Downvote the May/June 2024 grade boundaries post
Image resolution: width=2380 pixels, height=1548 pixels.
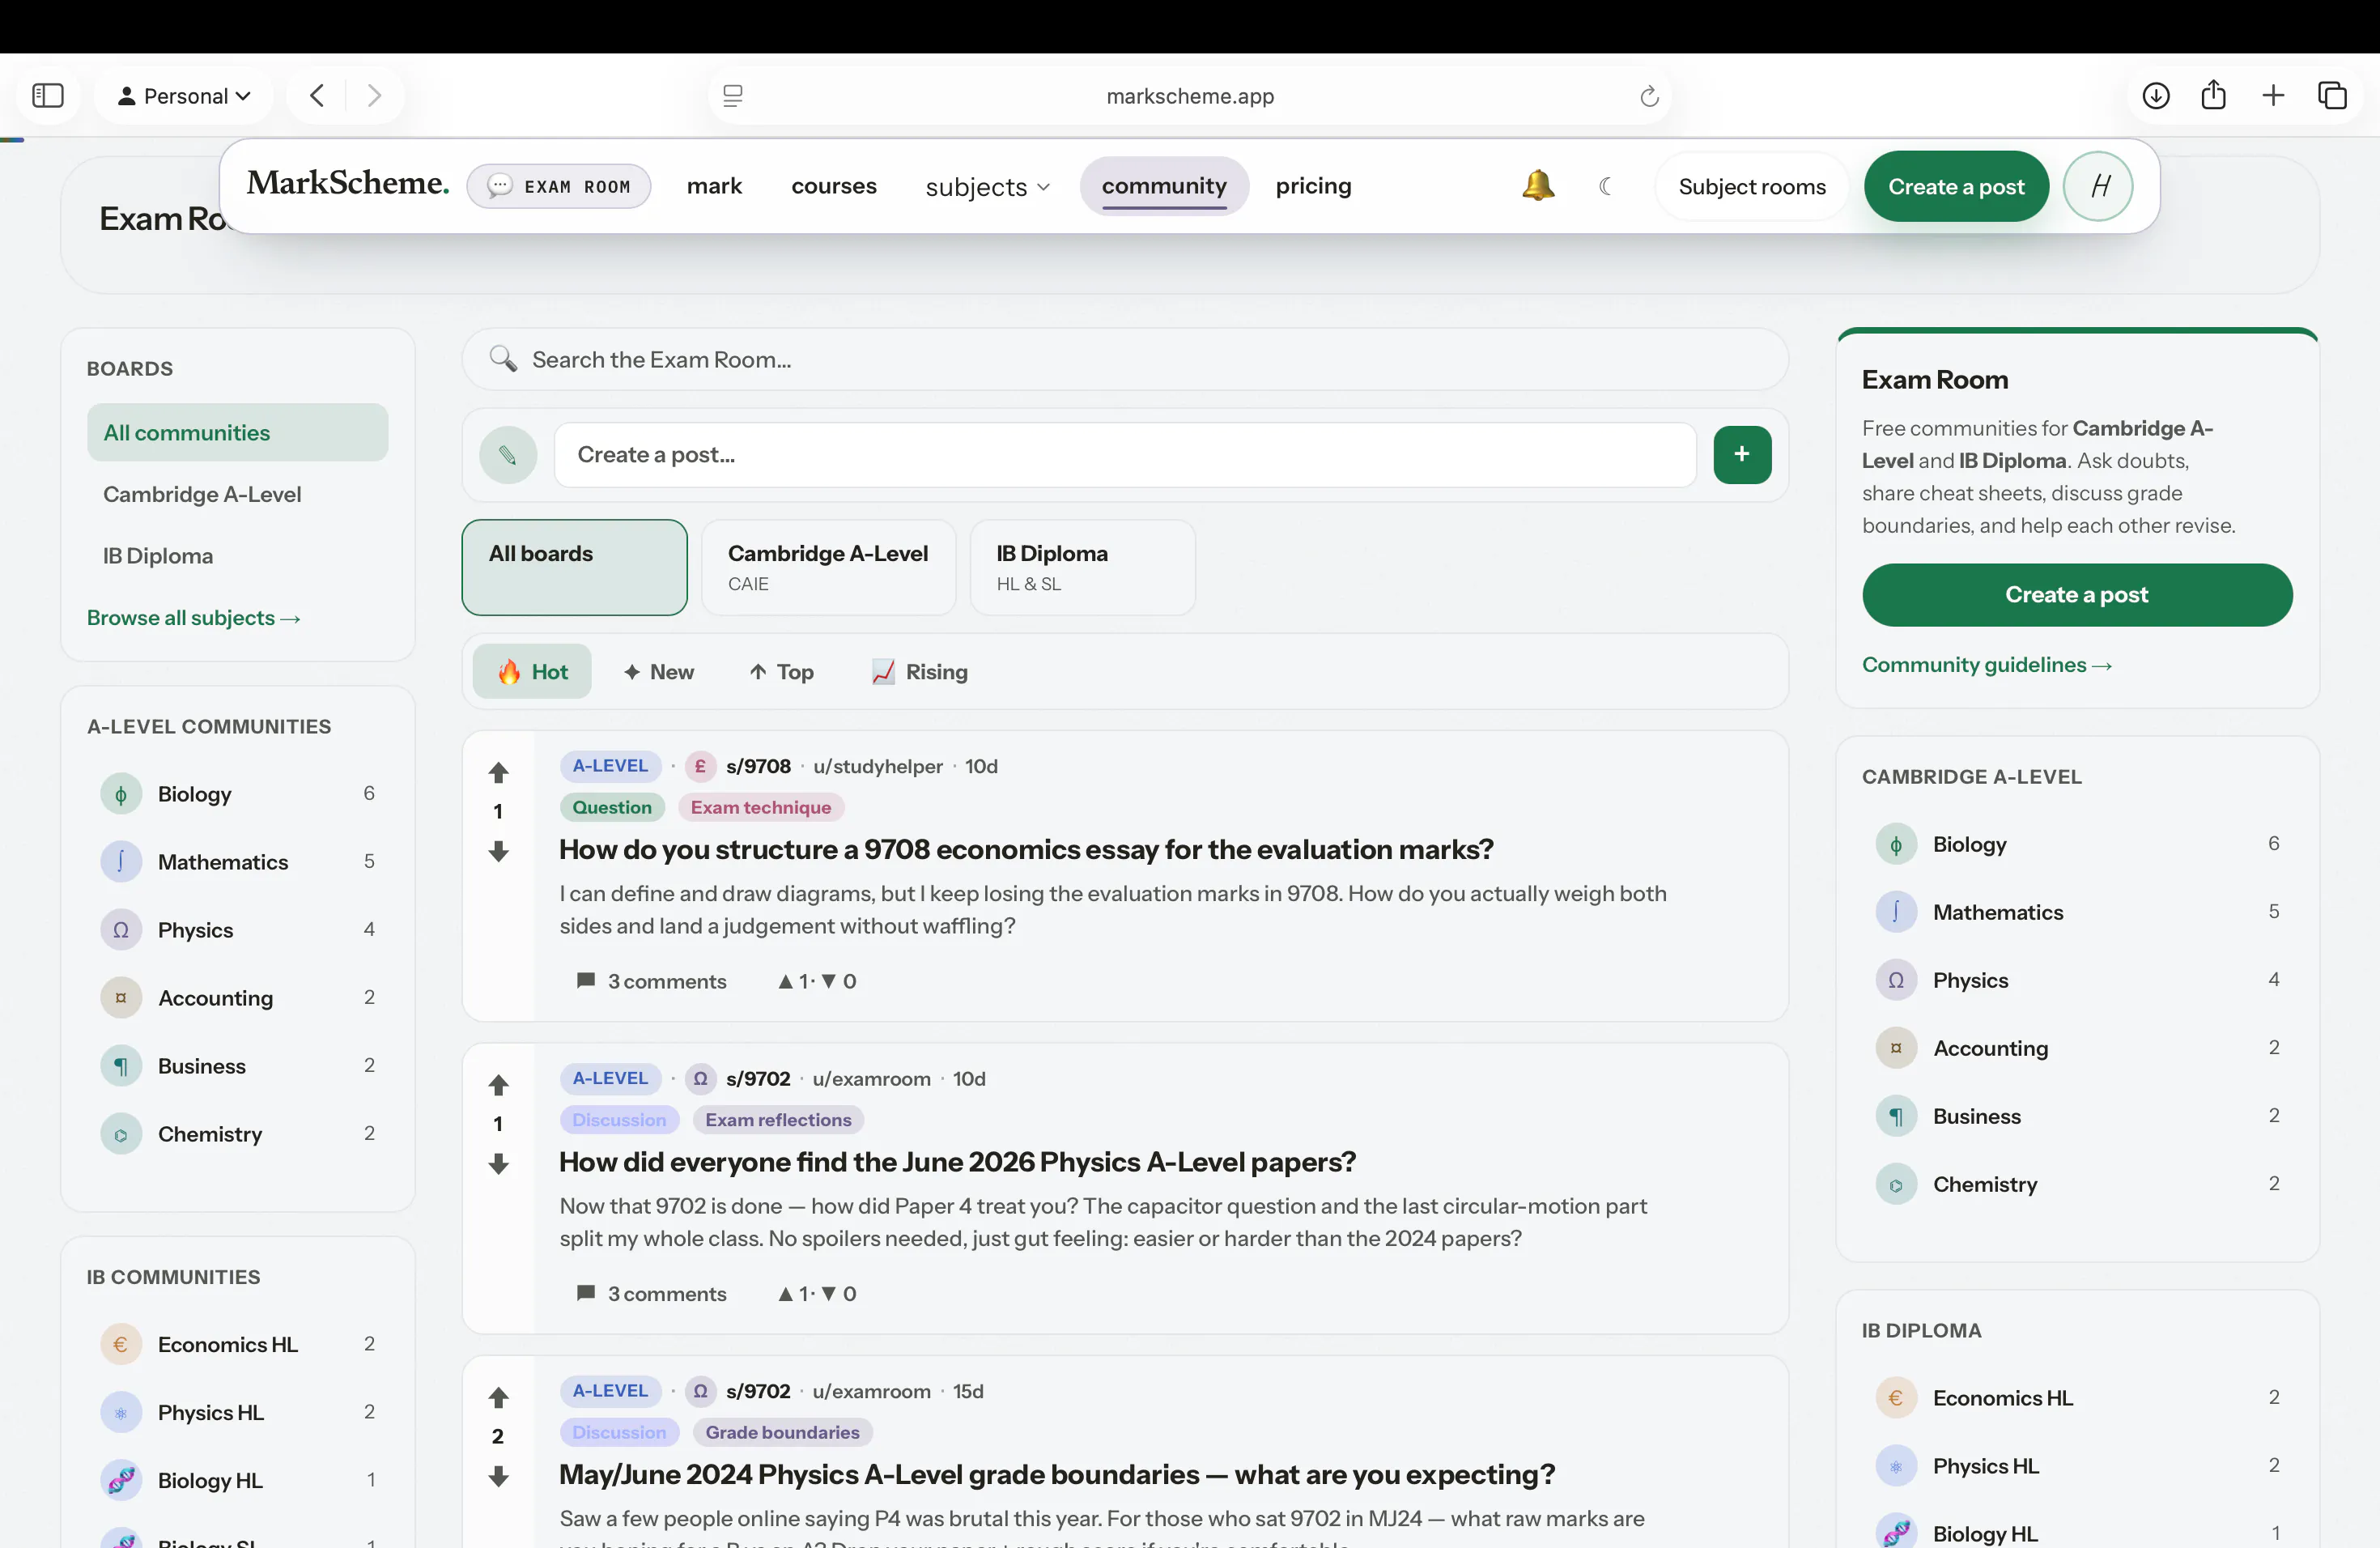[x=498, y=1476]
